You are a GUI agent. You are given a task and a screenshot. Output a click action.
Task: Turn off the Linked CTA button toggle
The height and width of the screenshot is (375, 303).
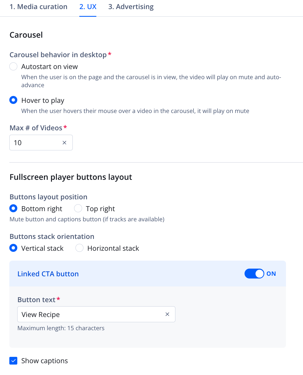(x=254, y=274)
